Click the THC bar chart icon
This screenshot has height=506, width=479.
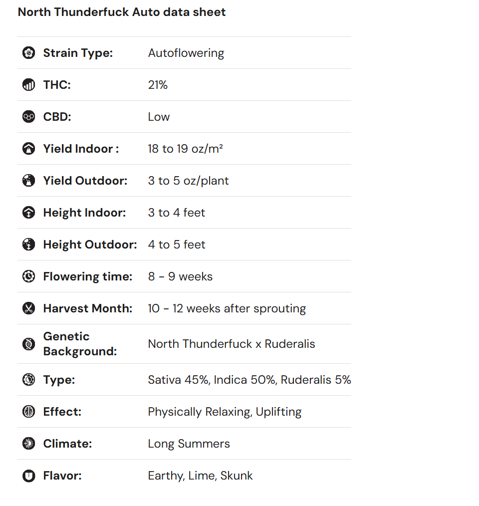[29, 85]
